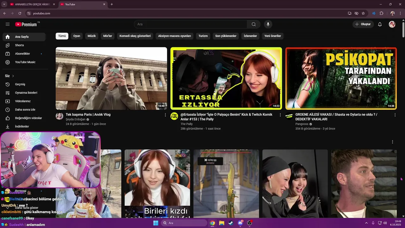Open Pangvoss channel name link

(x=302, y=124)
